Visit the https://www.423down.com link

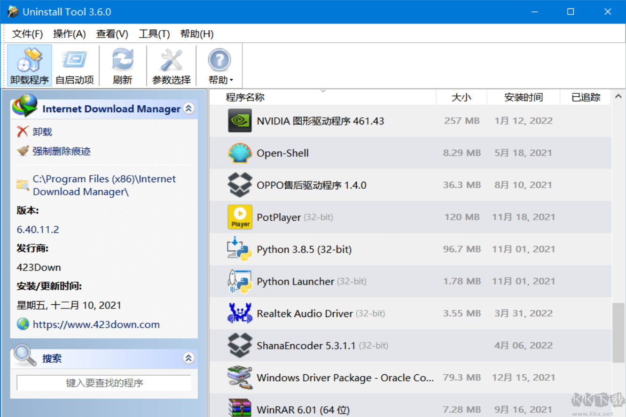coord(95,324)
